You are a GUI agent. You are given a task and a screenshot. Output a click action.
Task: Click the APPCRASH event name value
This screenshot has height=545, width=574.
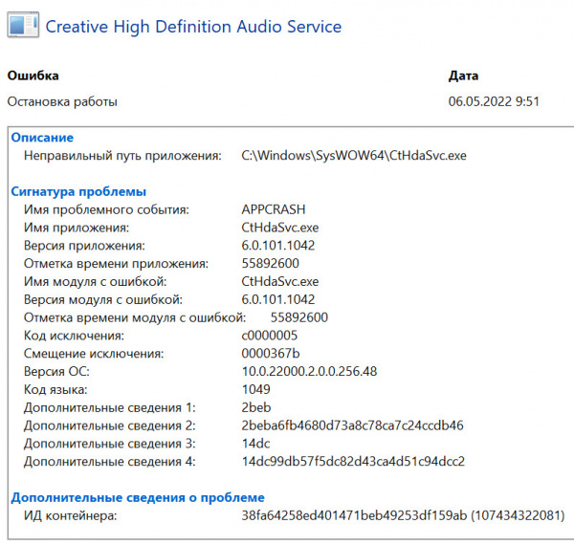[x=276, y=209]
